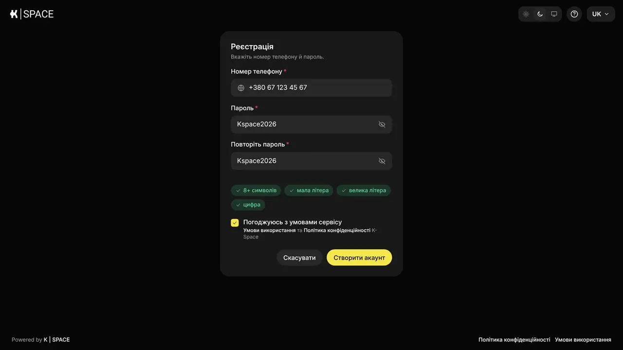Click the phone number input field
This screenshot has height=350, width=623.
coord(311,88)
